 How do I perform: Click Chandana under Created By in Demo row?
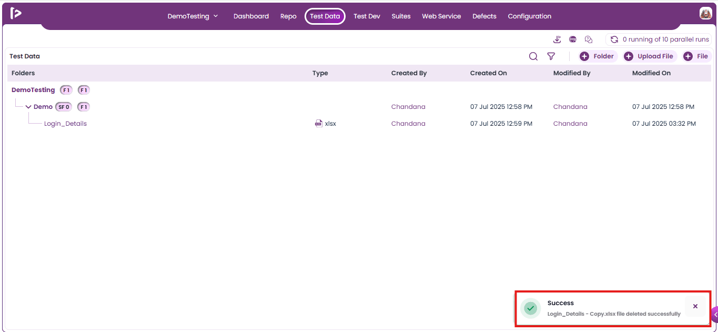click(408, 107)
